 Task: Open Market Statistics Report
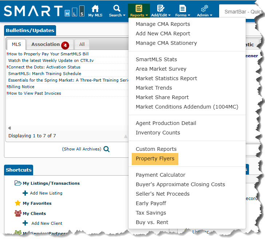click(166, 78)
